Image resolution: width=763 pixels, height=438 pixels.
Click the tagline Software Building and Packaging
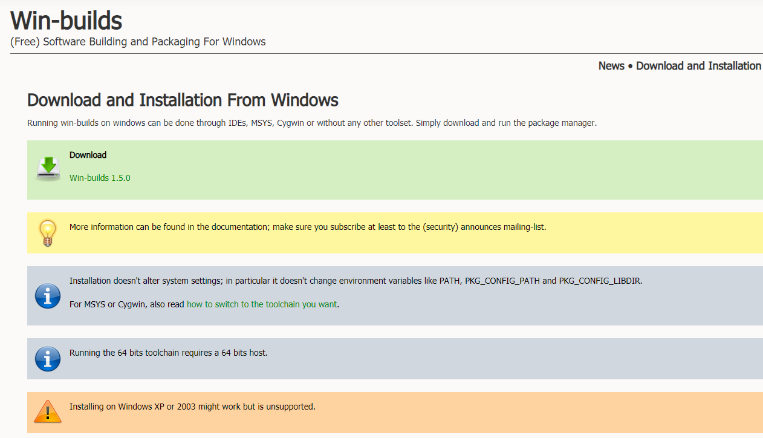click(x=138, y=42)
